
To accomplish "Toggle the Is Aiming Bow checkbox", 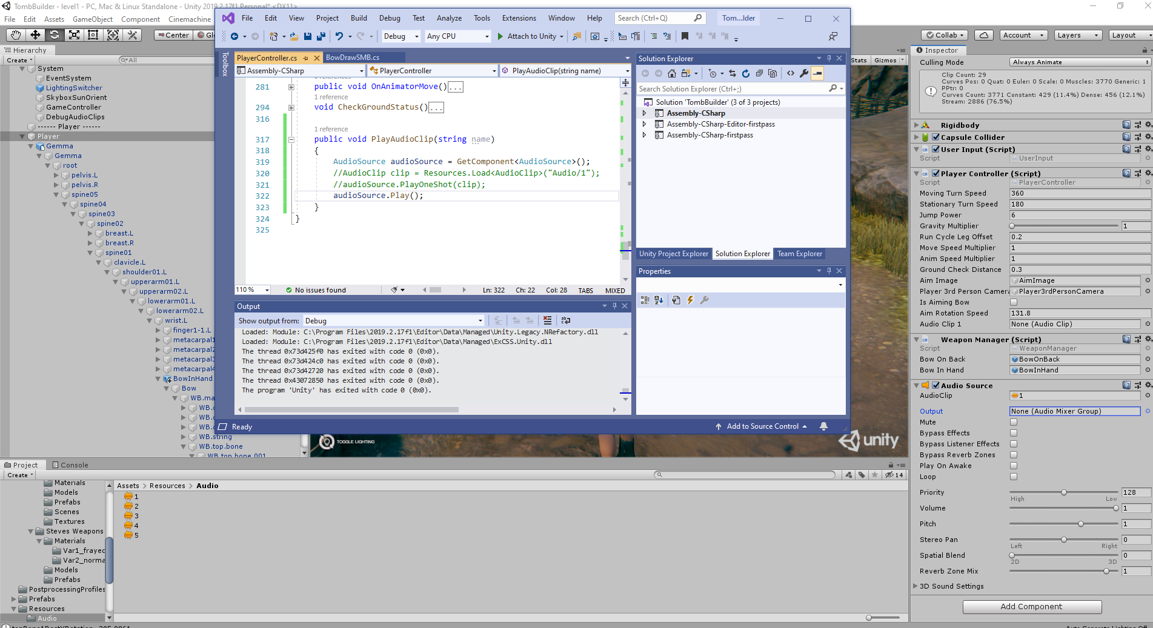I will (1013, 302).
